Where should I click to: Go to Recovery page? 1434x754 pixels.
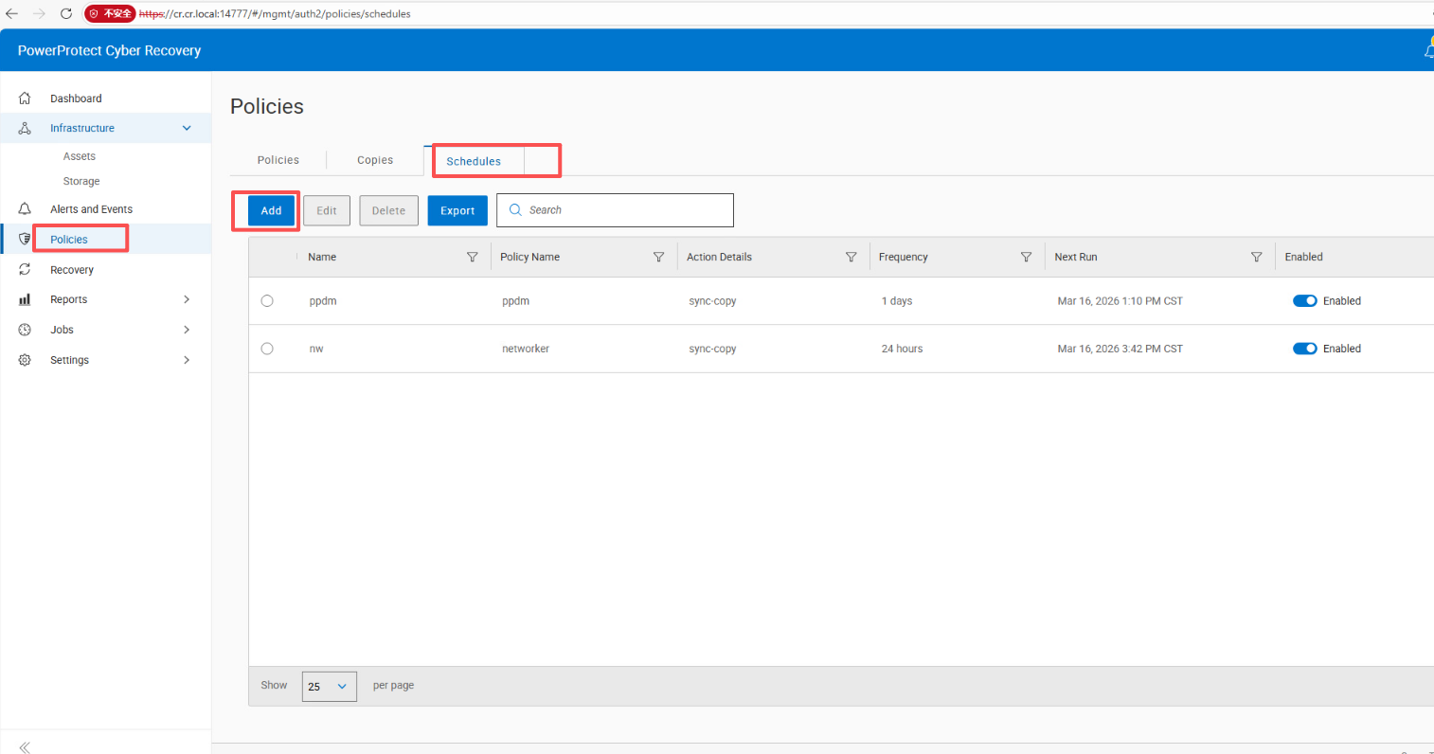click(72, 270)
